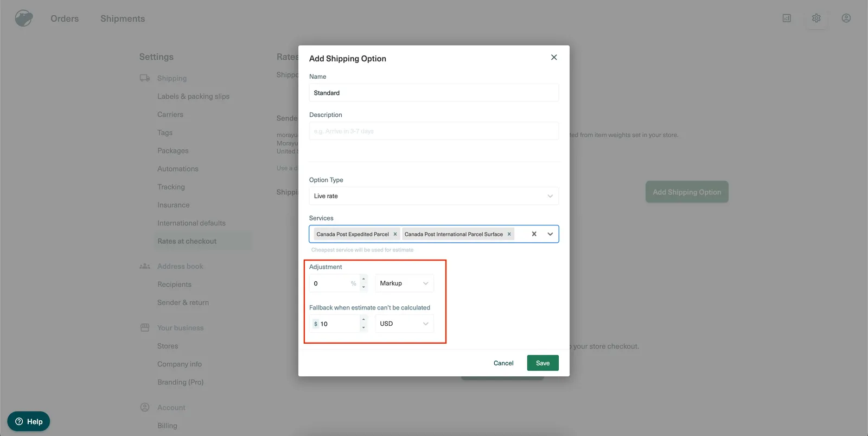
Task: Decrease the adjustment percentage value
Action: pos(363,287)
